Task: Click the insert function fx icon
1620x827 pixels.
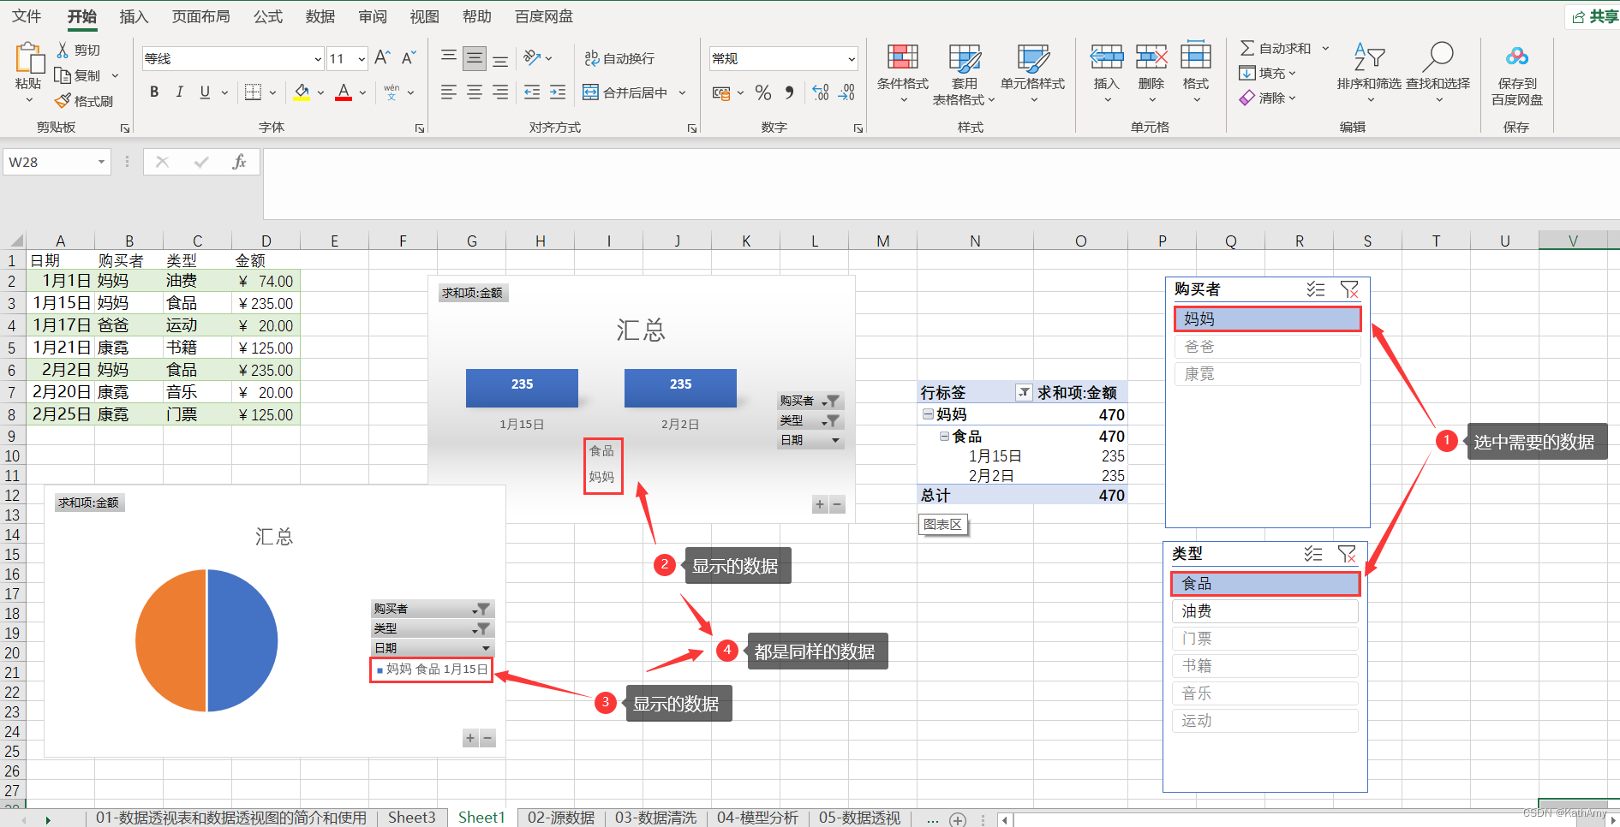Action: pyautogui.click(x=239, y=162)
